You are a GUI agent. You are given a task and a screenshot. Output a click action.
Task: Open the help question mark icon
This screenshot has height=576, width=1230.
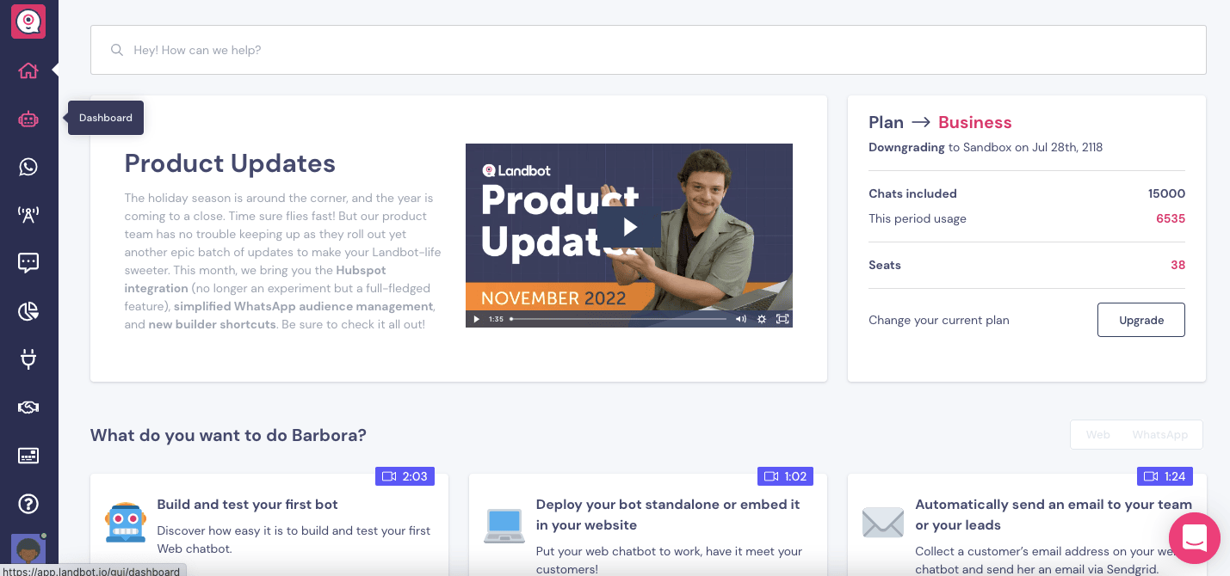(x=28, y=504)
